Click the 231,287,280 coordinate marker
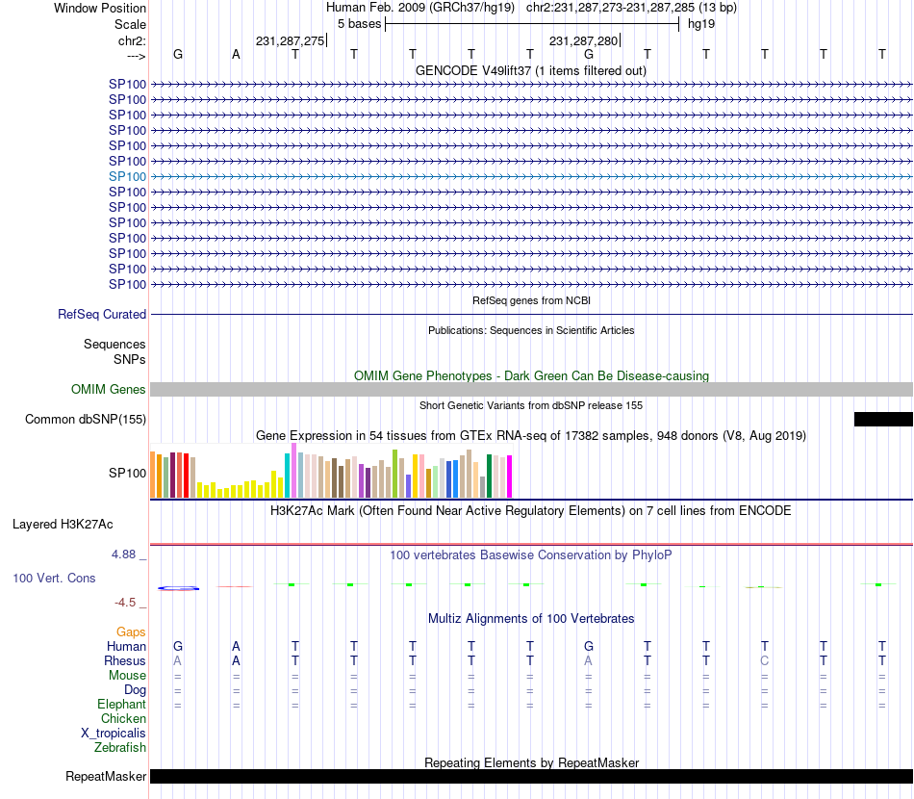The height and width of the screenshot is (799, 914). tap(583, 40)
